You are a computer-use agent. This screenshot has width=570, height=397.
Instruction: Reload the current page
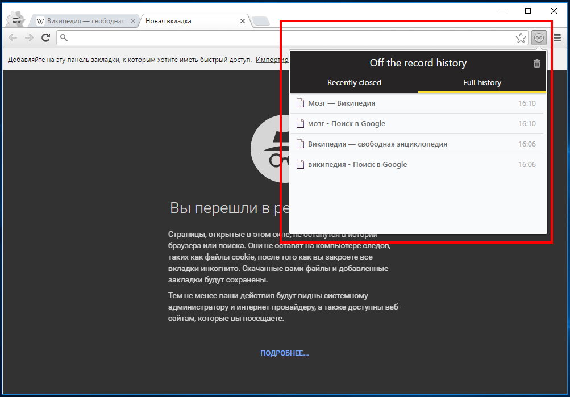click(x=45, y=38)
